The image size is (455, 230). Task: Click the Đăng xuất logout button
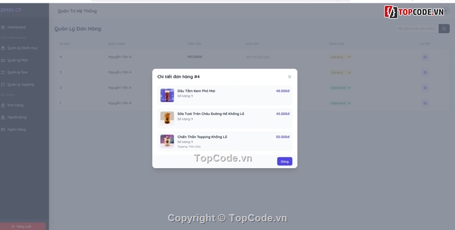[x=22, y=226]
